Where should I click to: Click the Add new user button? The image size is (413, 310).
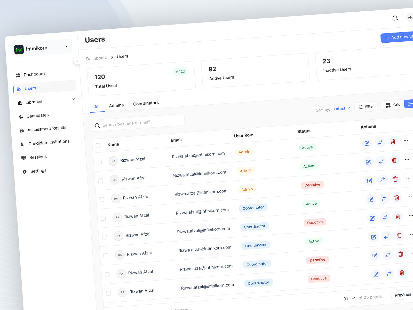(397, 37)
